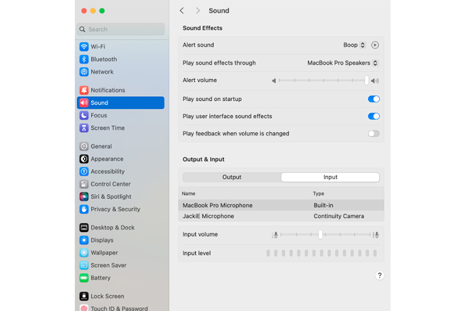
Task: Open Wi-Fi settings in sidebar
Action: (x=97, y=47)
